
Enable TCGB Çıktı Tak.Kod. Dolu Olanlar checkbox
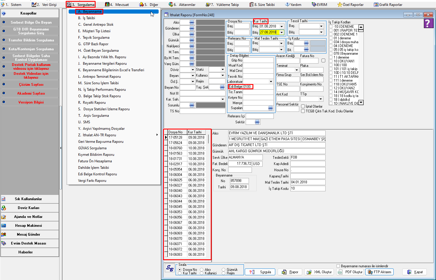click(303, 111)
